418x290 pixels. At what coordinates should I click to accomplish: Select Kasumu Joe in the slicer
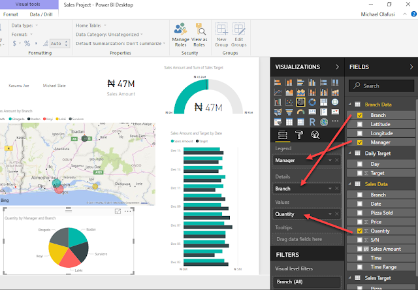point(19,86)
